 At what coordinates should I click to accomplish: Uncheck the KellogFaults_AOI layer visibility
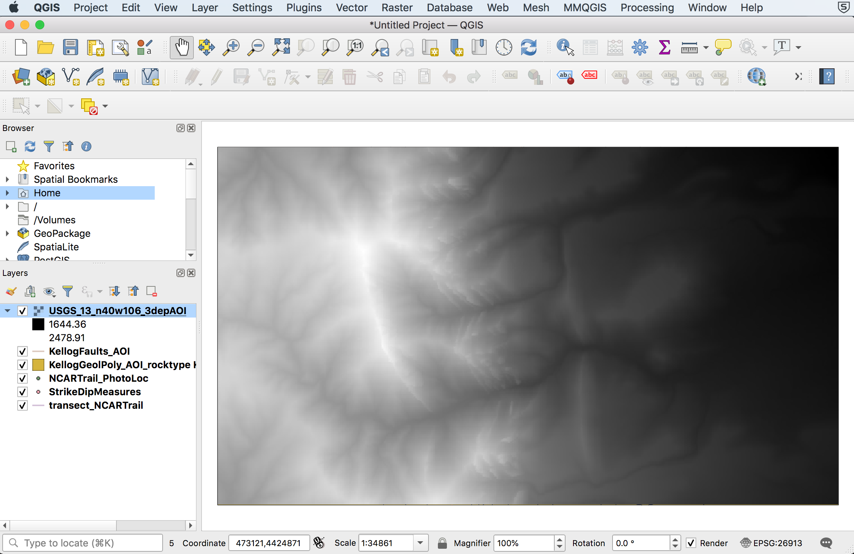pos(23,351)
